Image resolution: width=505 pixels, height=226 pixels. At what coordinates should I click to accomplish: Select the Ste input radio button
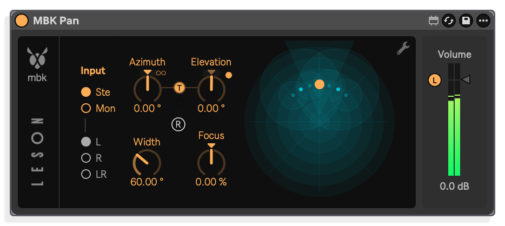coord(85,92)
